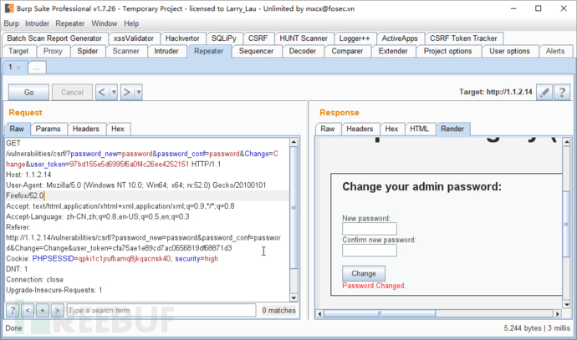
Task: Click the response horizontal scrollbar thumb
Action: pos(380,313)
